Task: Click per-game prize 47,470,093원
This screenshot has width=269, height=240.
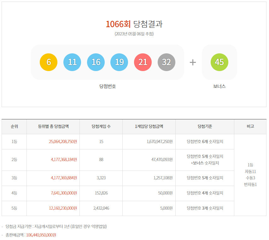Action: [162, 159]
